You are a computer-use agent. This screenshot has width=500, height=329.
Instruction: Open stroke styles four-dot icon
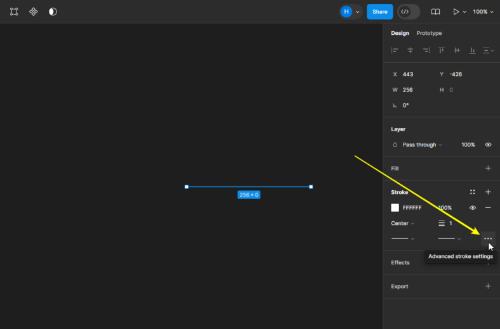click(x=473, y=191)
